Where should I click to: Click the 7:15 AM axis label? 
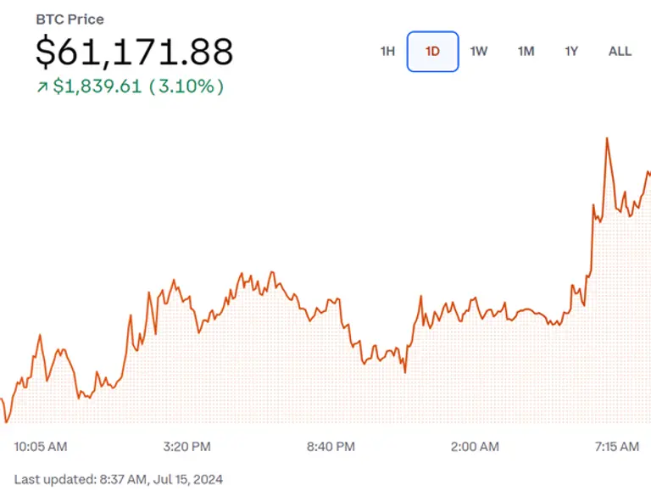click(617, 447)
